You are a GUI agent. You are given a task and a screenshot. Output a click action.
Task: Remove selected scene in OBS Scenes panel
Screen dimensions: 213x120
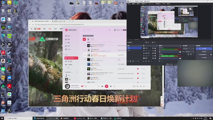[x=130, y=61]
